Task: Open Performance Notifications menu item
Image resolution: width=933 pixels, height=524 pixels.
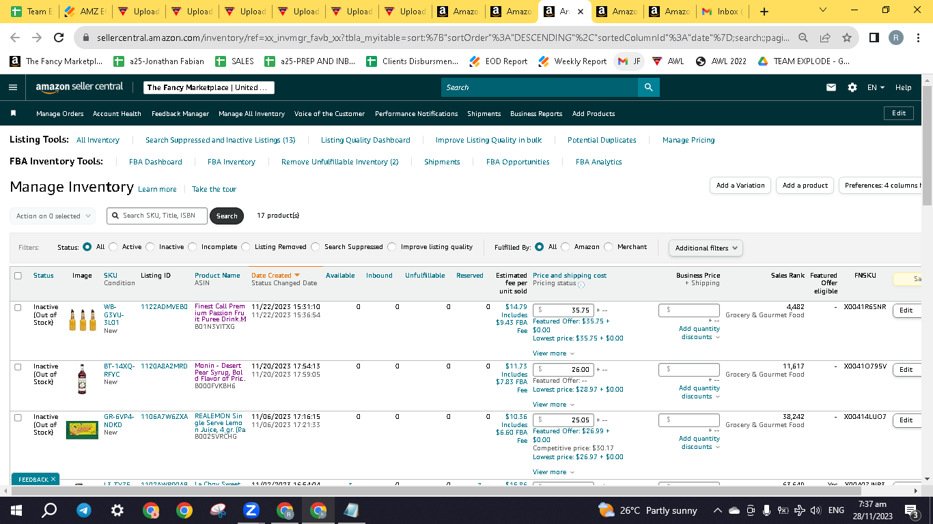Action: pyautogui.click(x=417, y=114)
